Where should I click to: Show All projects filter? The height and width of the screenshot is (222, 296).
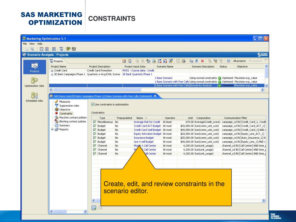[239, 61]
